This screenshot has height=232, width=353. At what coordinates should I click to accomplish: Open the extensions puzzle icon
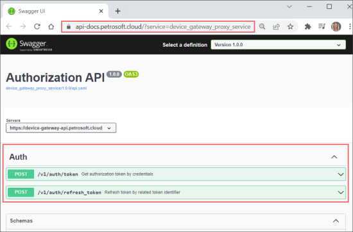coord(307,26)
